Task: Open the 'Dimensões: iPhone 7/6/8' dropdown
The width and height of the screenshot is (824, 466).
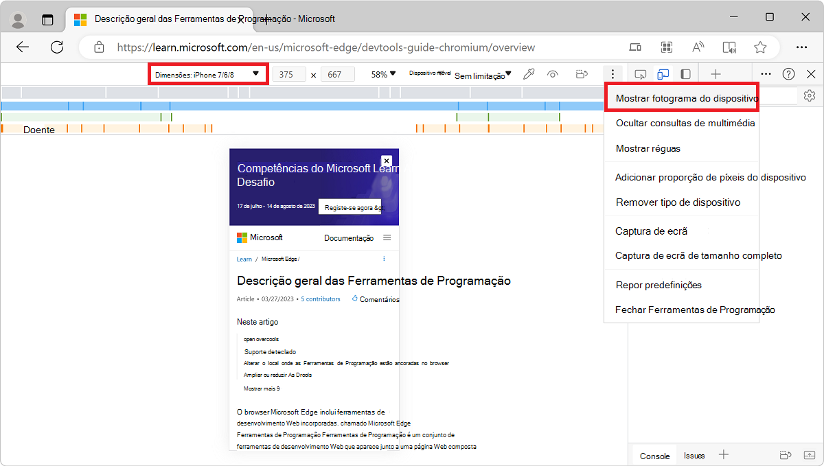Action: click(x=207, y=73)
